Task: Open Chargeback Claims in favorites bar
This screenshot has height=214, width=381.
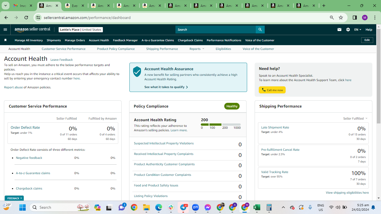Action: tap(190, 40)
